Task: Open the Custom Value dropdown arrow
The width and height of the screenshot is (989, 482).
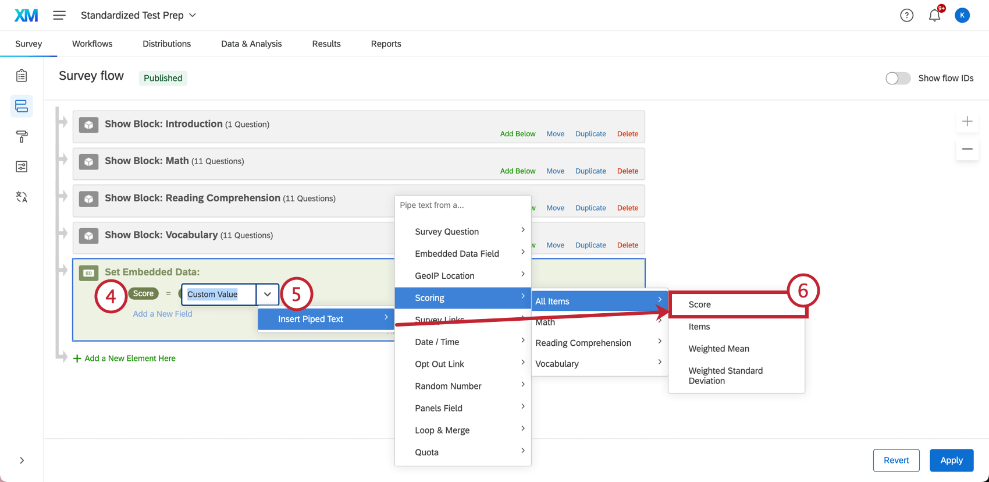Action: coord(268,295)
